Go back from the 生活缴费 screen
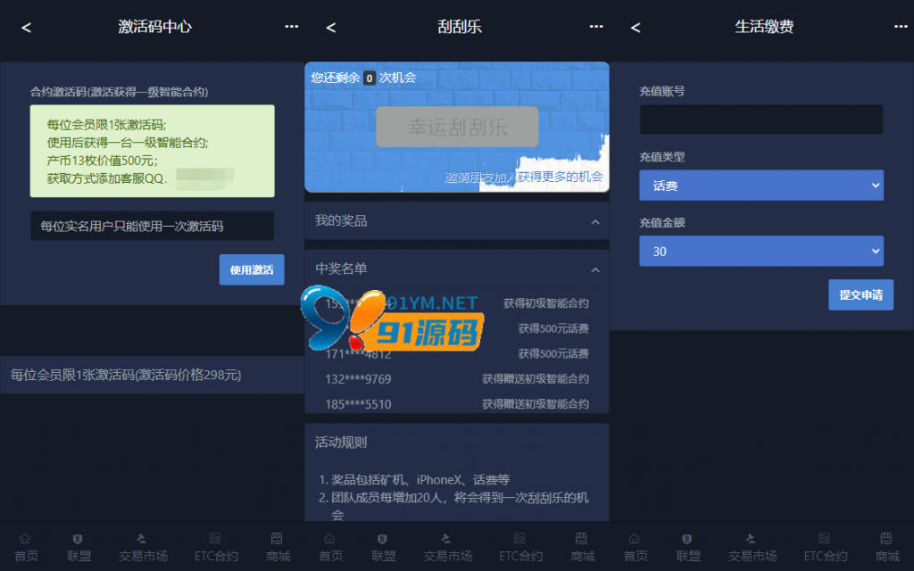 636,28
